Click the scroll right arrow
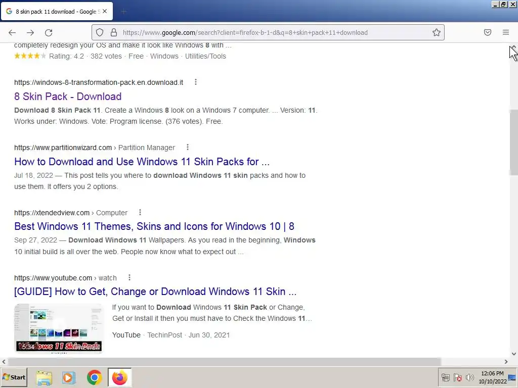Screen dimensions: 518x388 506,362
